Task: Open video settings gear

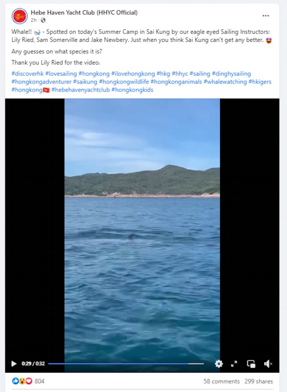Action: (x=219, y=364)
